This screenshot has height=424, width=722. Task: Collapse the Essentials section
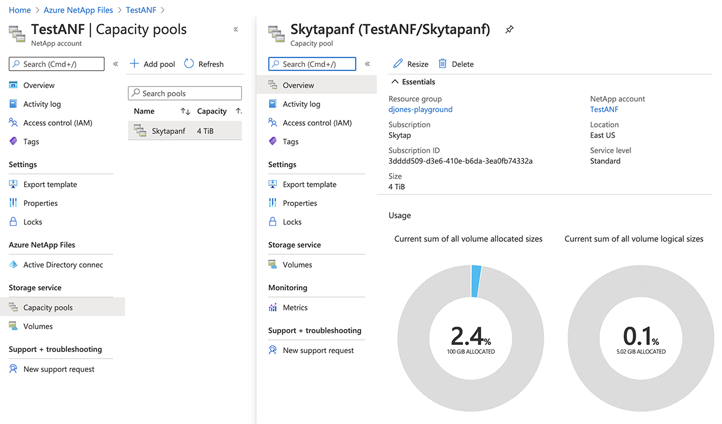pyautogui.click(x=395, y=82)
